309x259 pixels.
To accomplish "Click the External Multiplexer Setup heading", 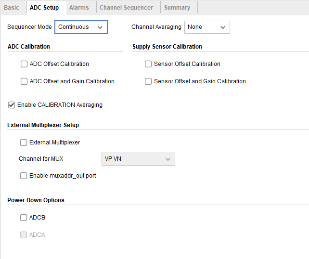I will tap(43, 125).
